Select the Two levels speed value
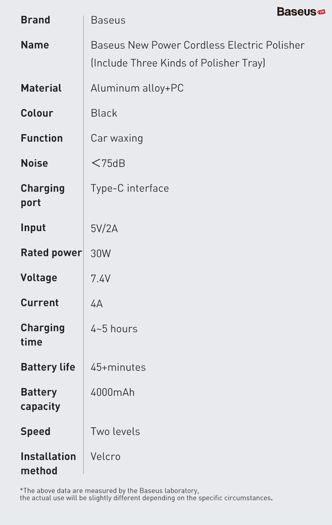This screenshot has width=332, height=525. (x=115, y=432)
